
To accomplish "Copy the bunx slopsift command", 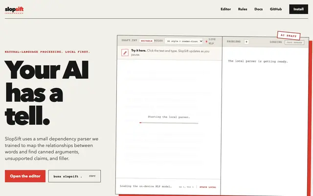I will [92, 176].
